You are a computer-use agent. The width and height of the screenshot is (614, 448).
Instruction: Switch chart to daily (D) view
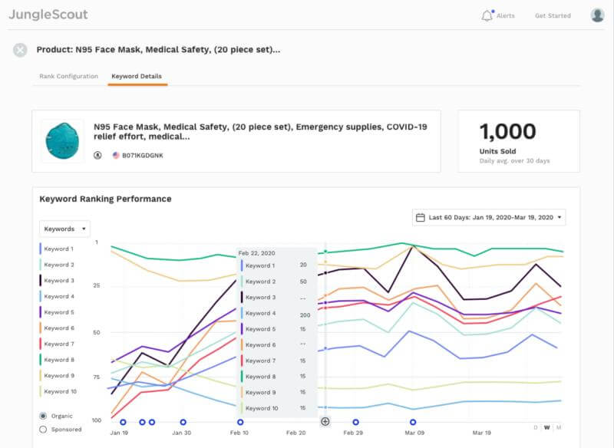point(535,427)
